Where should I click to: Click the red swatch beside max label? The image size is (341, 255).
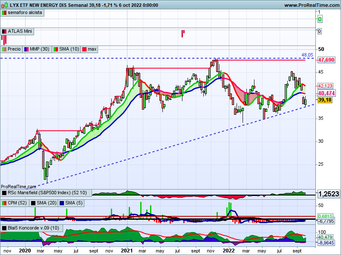pos(84,49)
